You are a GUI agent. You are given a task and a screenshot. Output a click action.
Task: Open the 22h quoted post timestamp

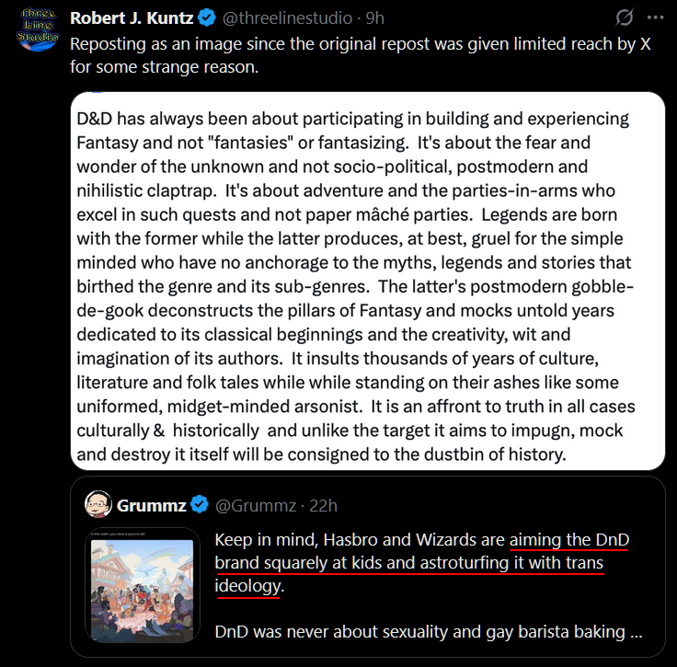(323, 505)
